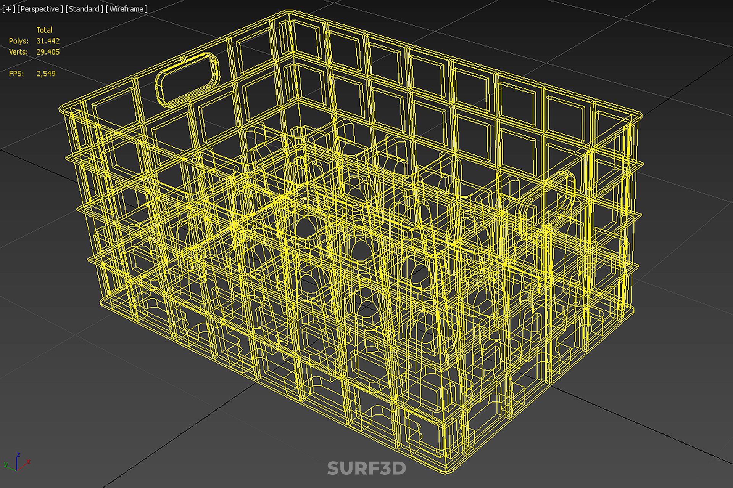Click the red X axis of gizmo
The image size is (733, 488).
coord(26,464)
